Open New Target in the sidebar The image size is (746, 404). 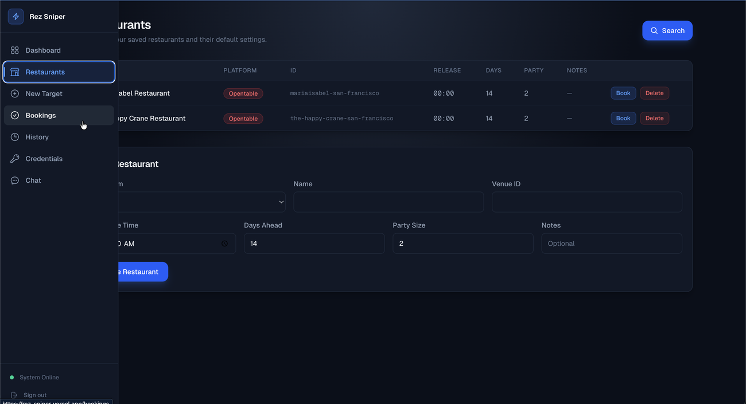(59, 94)
